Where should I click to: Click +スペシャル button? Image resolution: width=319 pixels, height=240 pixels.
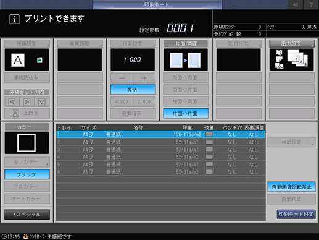coord(27,215)
